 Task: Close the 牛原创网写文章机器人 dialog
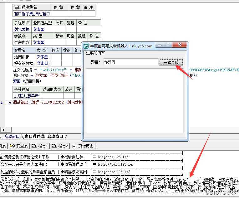coord(180,45)
